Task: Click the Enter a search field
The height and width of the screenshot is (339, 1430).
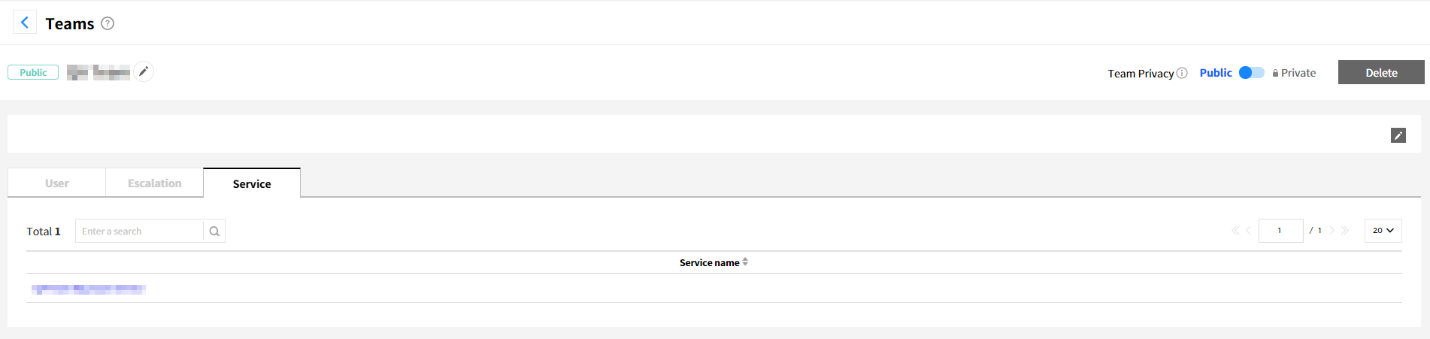Action: [139, 232]
